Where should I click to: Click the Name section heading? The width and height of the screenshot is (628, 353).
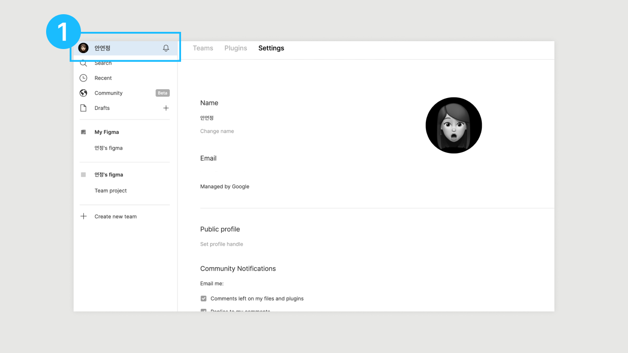tap(209, 103)
